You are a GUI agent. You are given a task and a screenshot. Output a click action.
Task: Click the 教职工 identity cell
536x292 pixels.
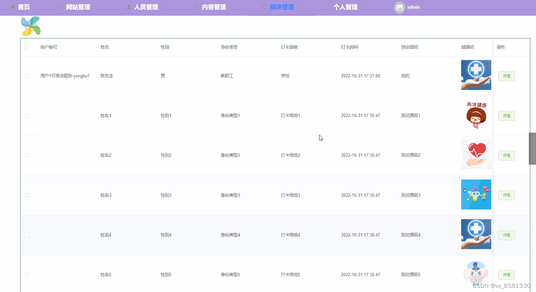click(227, 76)
